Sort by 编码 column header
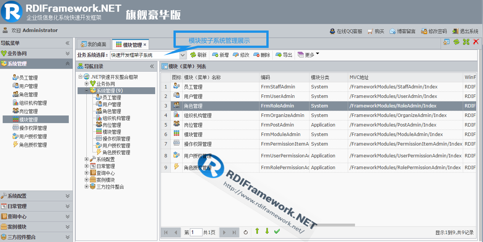Viewport: 483px width, 242px height. click(284, 77)
